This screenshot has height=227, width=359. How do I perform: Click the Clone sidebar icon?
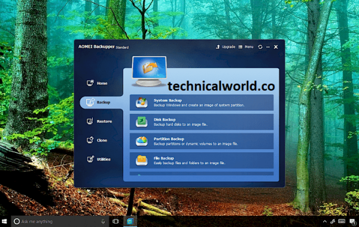click(x=90, y=140)
